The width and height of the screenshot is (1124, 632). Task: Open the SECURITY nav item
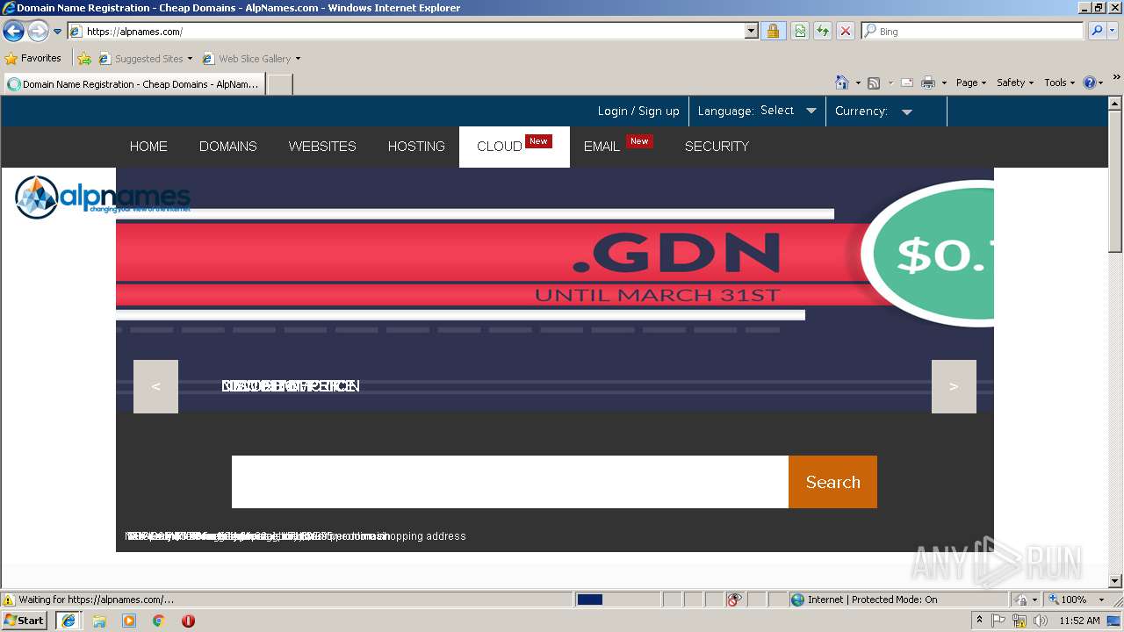pyautogui.click(x=717, y=147)
